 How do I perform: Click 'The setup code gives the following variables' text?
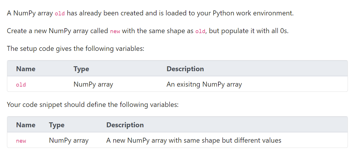point(75,48)
